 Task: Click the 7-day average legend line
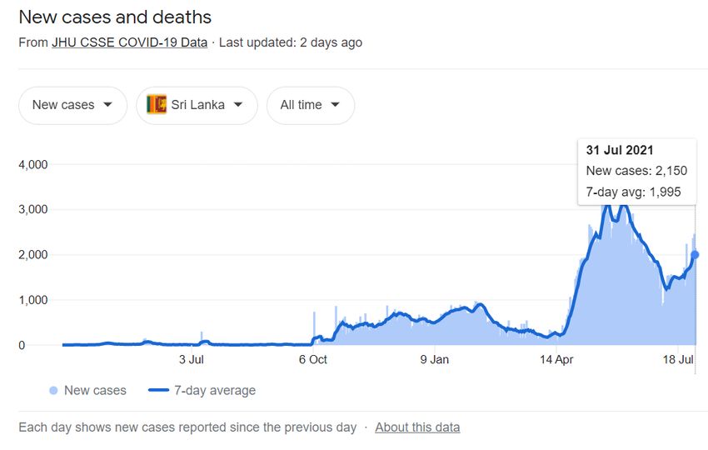[158, 390]
